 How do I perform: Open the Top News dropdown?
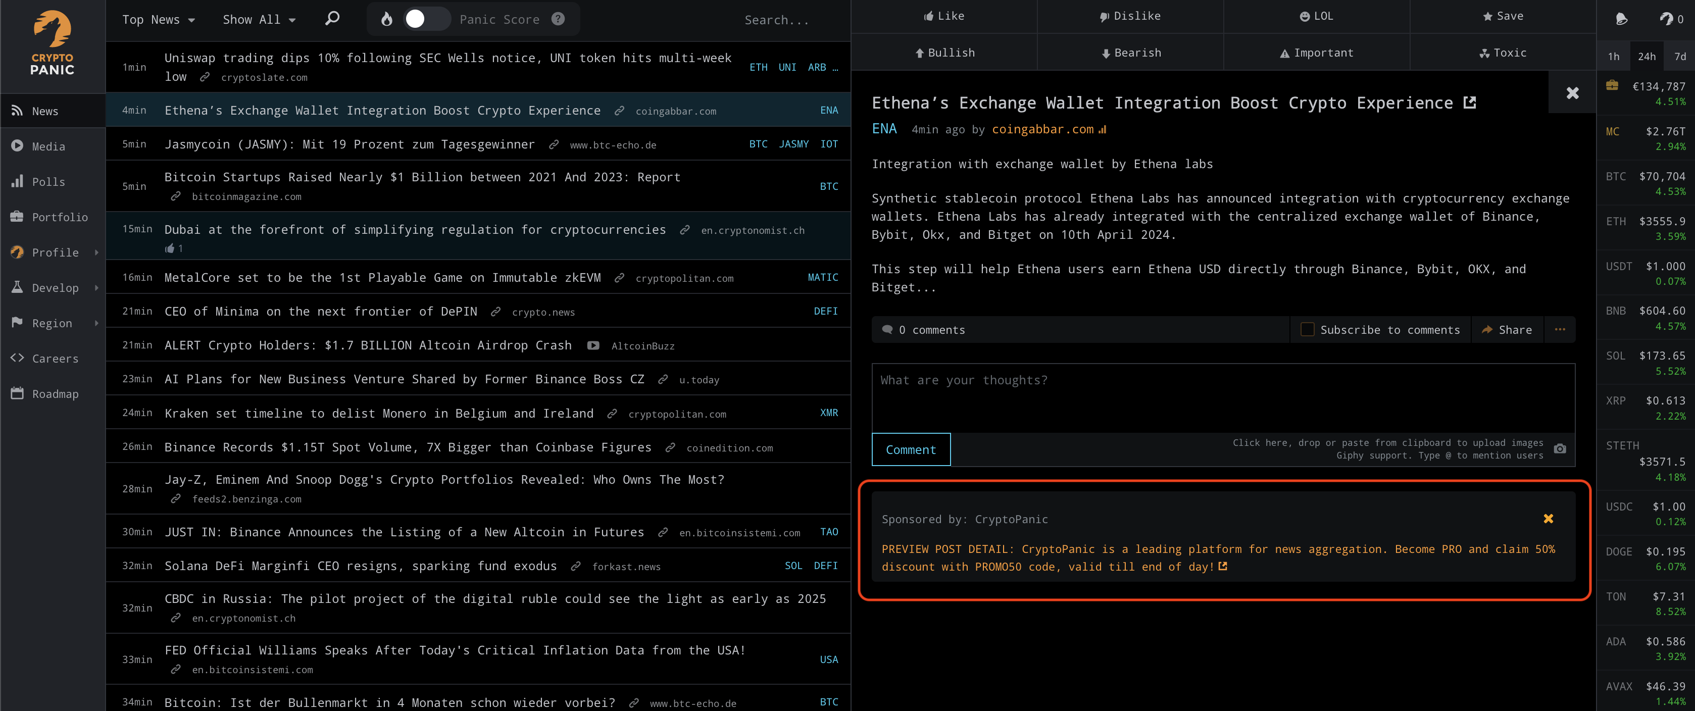click(159, 20)
